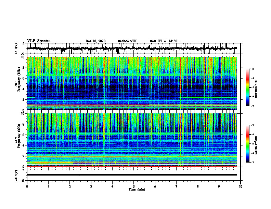Click the ch.3(V) flat black trace
This screenshot has width=271, height=209.
[132, 175]
